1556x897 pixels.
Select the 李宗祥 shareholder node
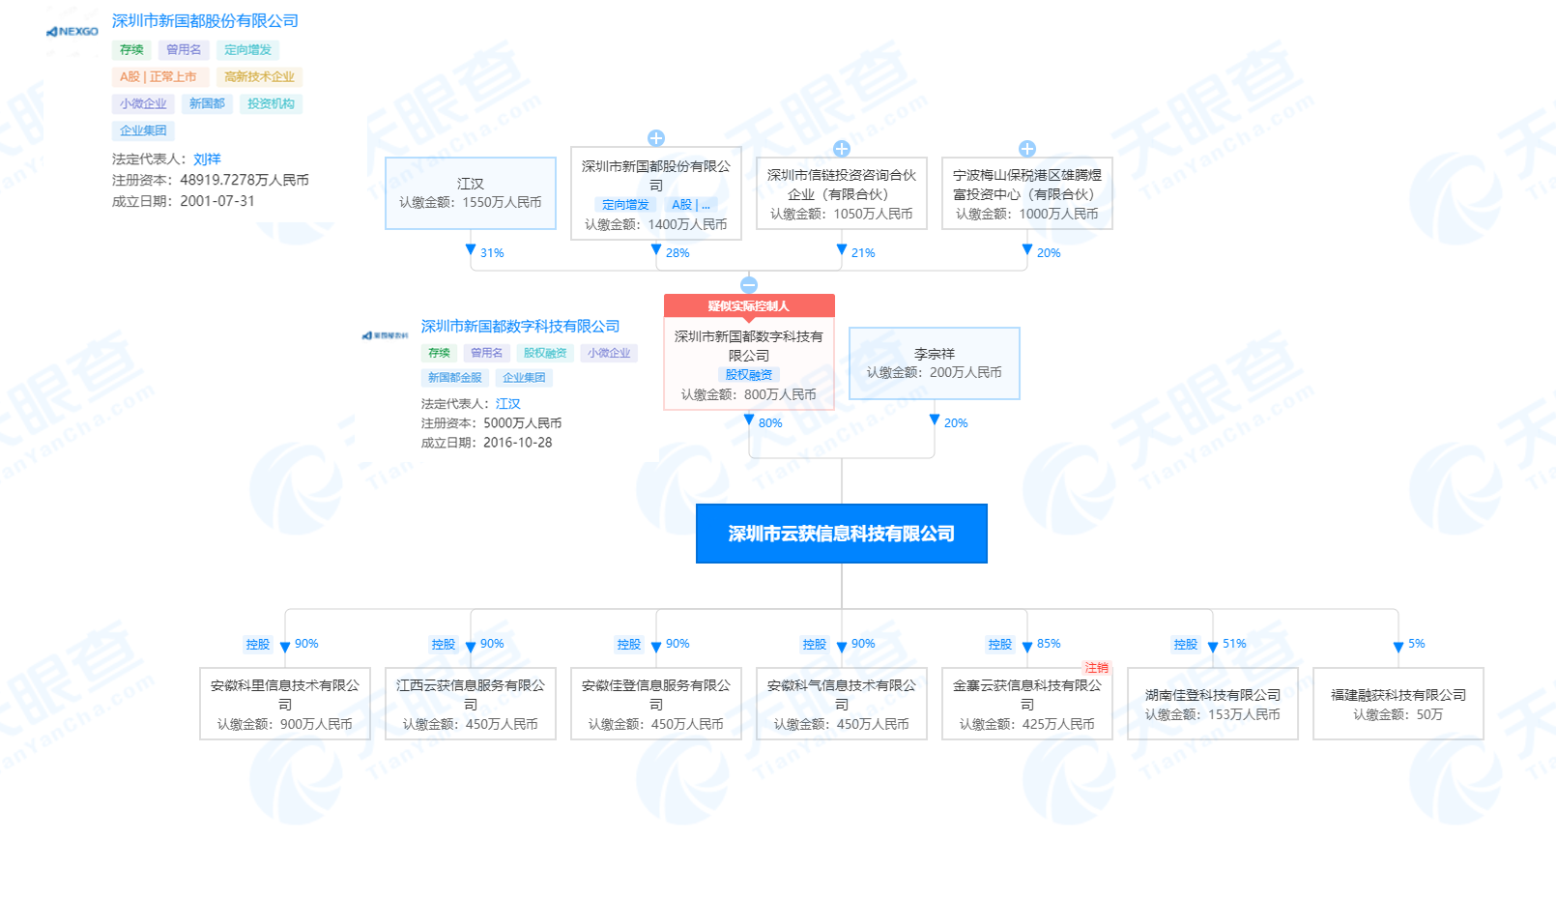935,363
